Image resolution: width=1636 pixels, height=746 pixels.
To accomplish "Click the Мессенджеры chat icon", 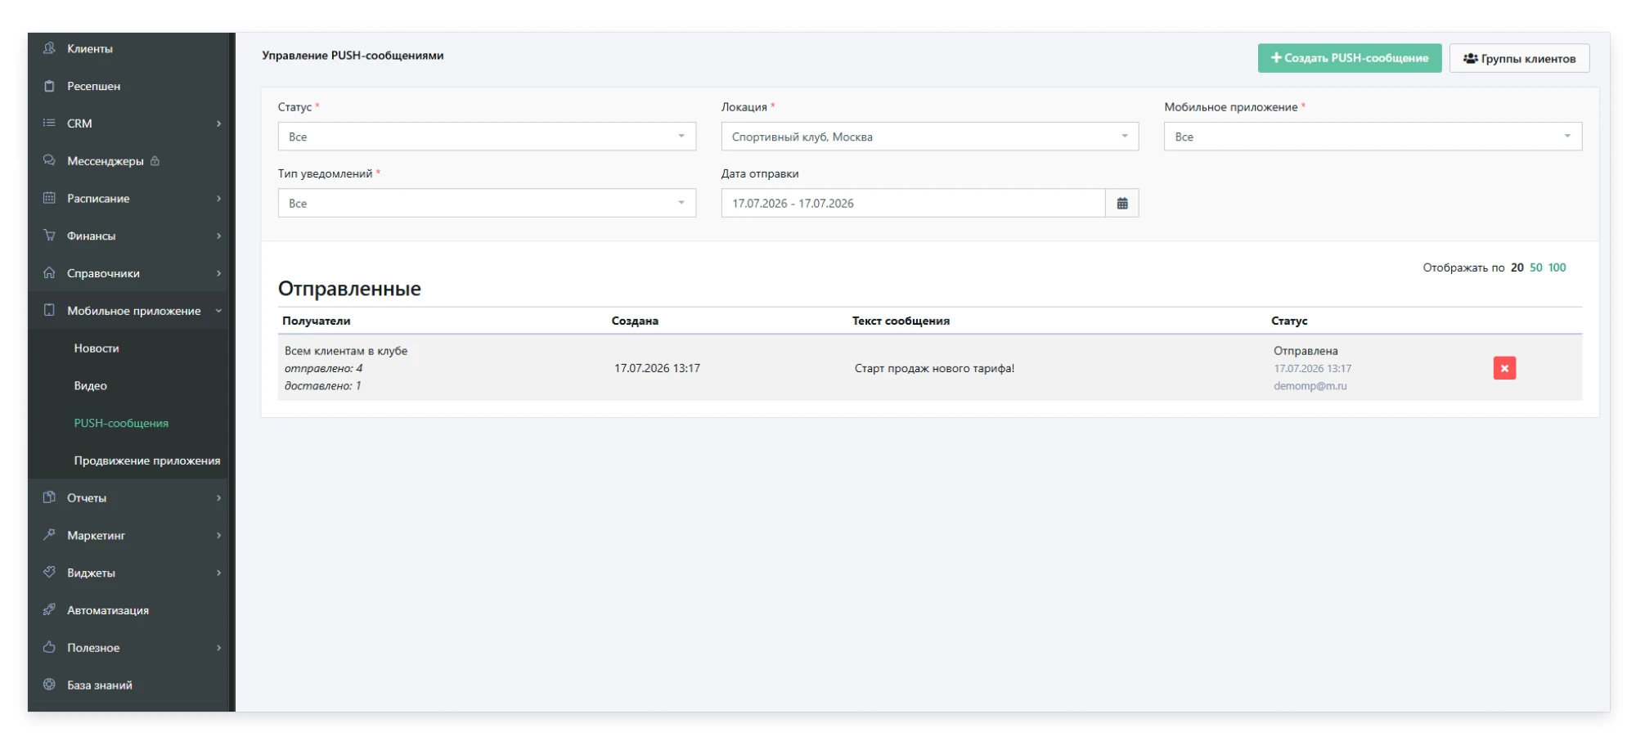I will 49,160.
